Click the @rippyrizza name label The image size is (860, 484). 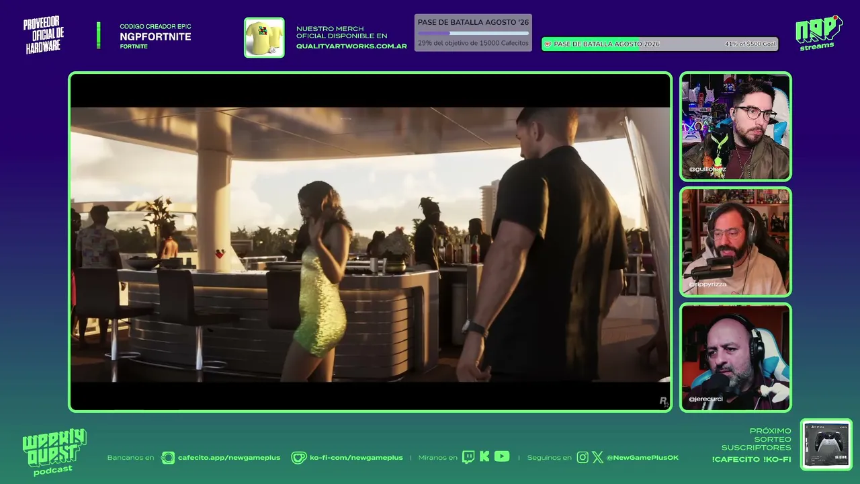[x=707, y=284]
